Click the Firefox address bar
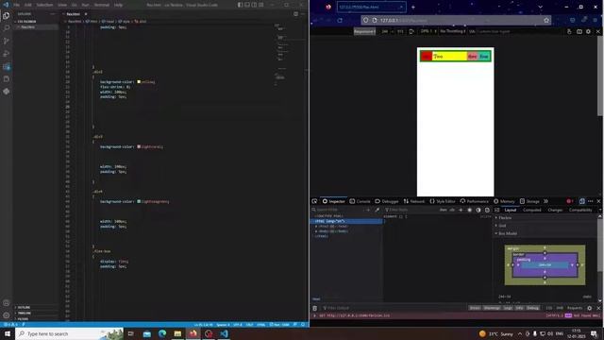 pyautogui.click(x=457, y=20)
